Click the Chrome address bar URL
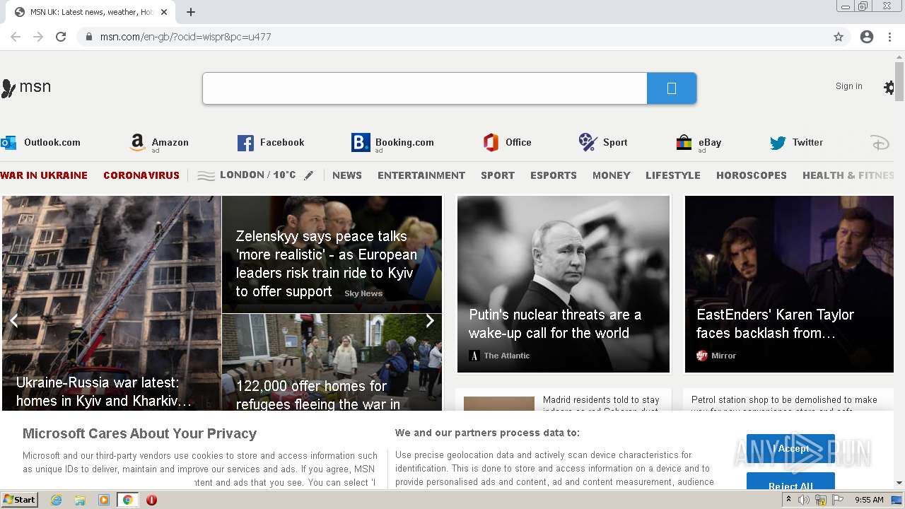The height and width of the screenshot is (509, 905). pos(185,37)
